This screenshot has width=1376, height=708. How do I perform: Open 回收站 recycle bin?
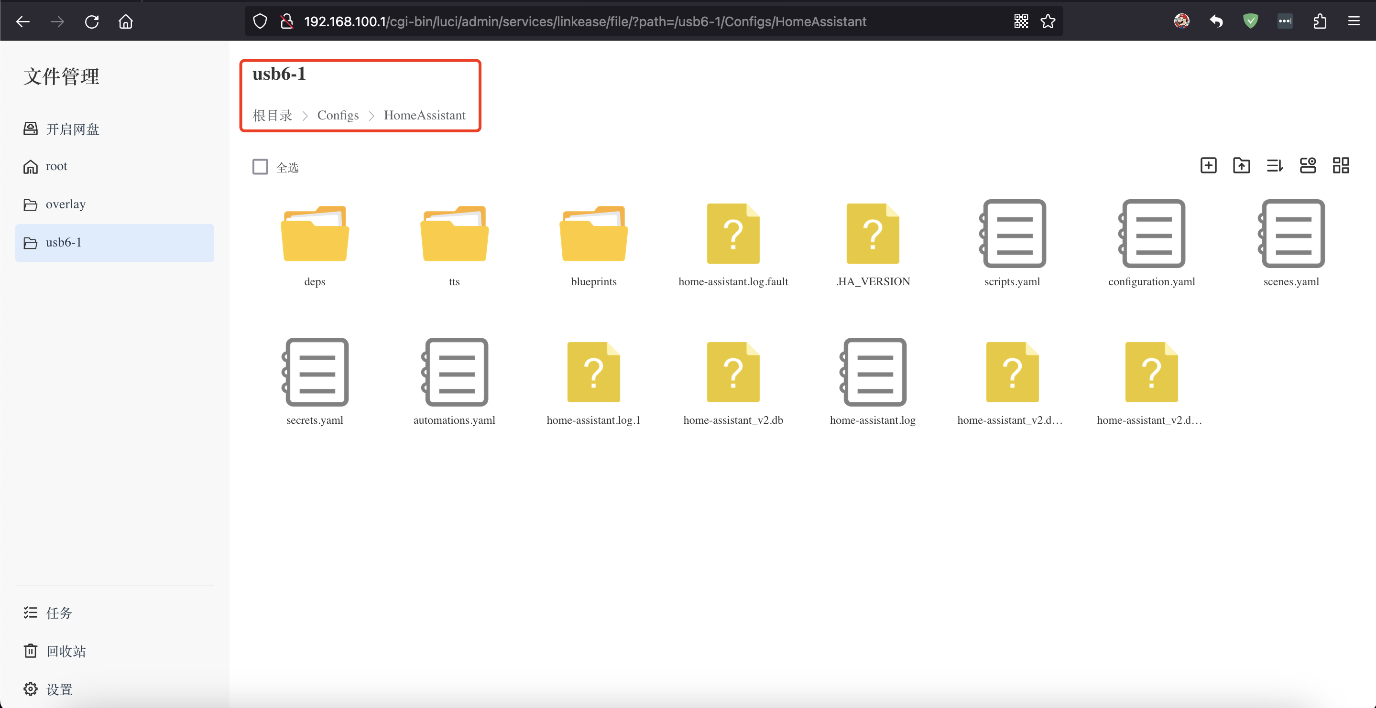(114, 651)
